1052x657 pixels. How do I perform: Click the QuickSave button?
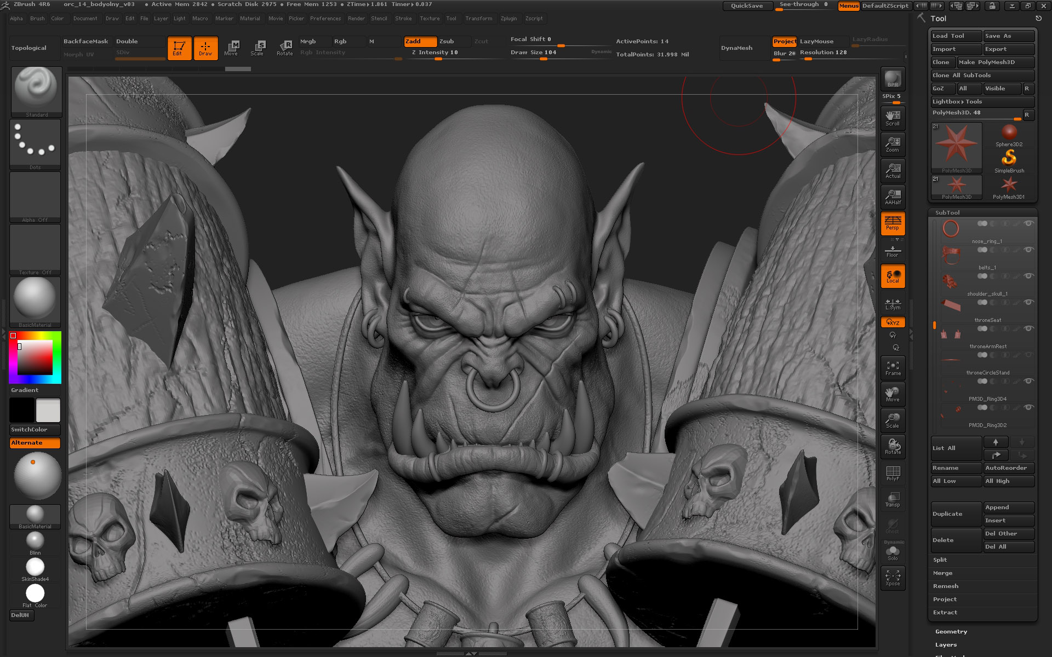click(747, 6)
